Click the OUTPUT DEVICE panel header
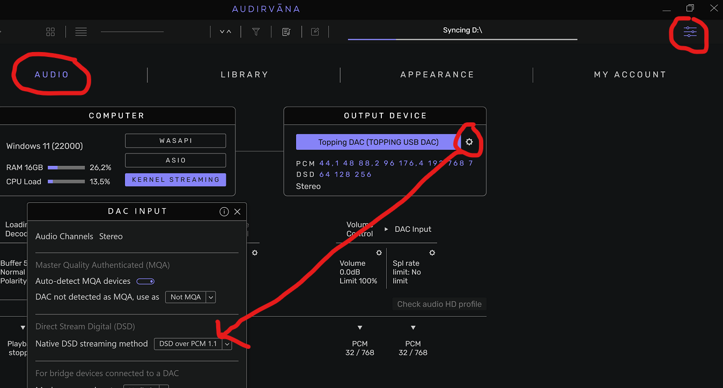Screen dimensions: 723x388 [385, 116]
